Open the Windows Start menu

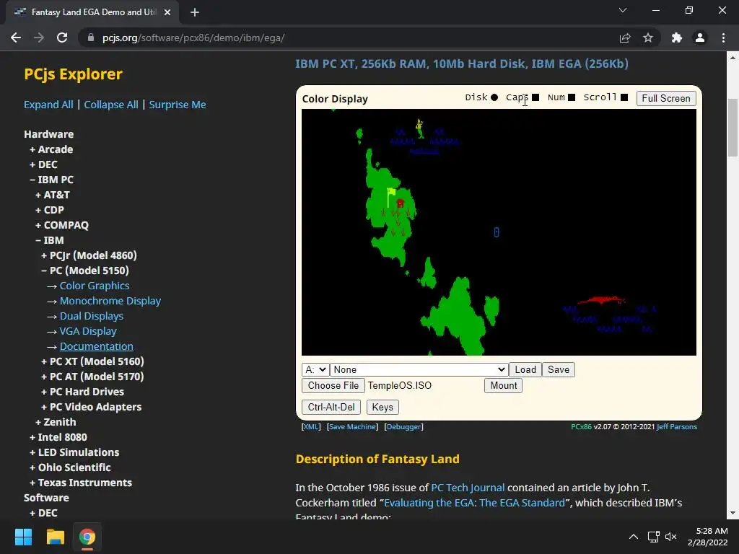pyautogui.click(x=23, y=537)
